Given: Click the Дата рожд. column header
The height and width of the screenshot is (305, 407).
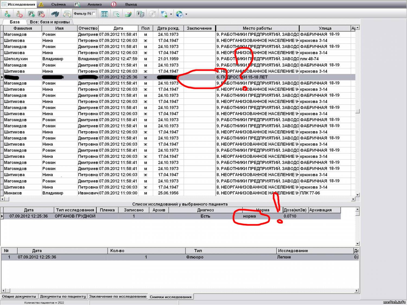Looking at the screenshot, I should click(168, 28).
